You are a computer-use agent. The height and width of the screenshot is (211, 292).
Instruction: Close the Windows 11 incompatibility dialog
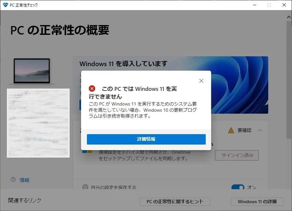coord(201,81)
